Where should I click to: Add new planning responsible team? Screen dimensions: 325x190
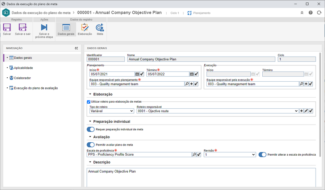(x=192, y=84)
